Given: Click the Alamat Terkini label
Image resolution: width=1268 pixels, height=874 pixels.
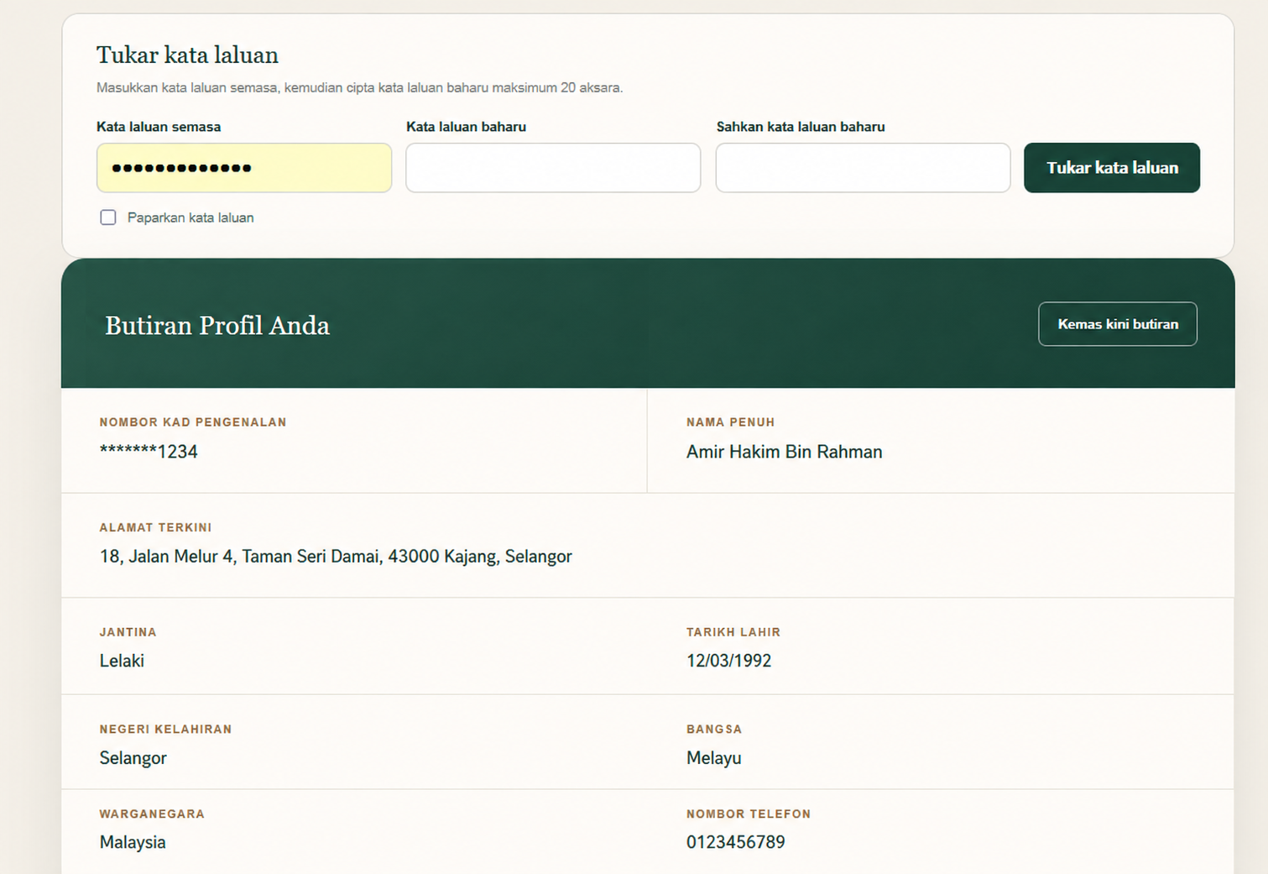Looking at the screenshot, I should 155,527.
